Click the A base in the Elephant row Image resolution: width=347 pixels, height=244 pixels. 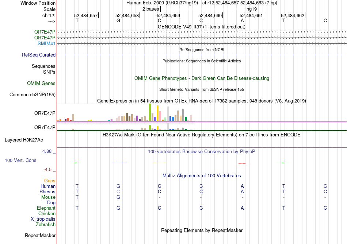(x=242, y=208)
